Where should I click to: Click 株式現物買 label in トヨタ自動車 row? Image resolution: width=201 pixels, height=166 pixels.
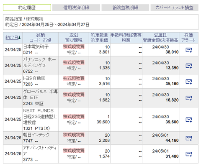point(74,79)
